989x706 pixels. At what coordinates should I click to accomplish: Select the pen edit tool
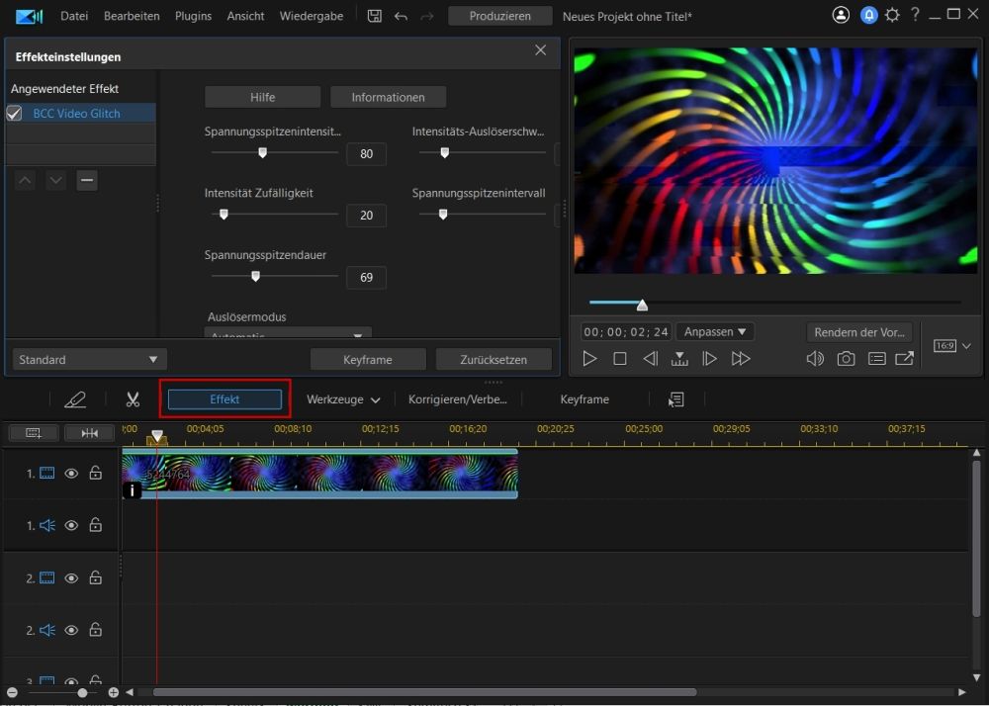[x=75, y=399]
